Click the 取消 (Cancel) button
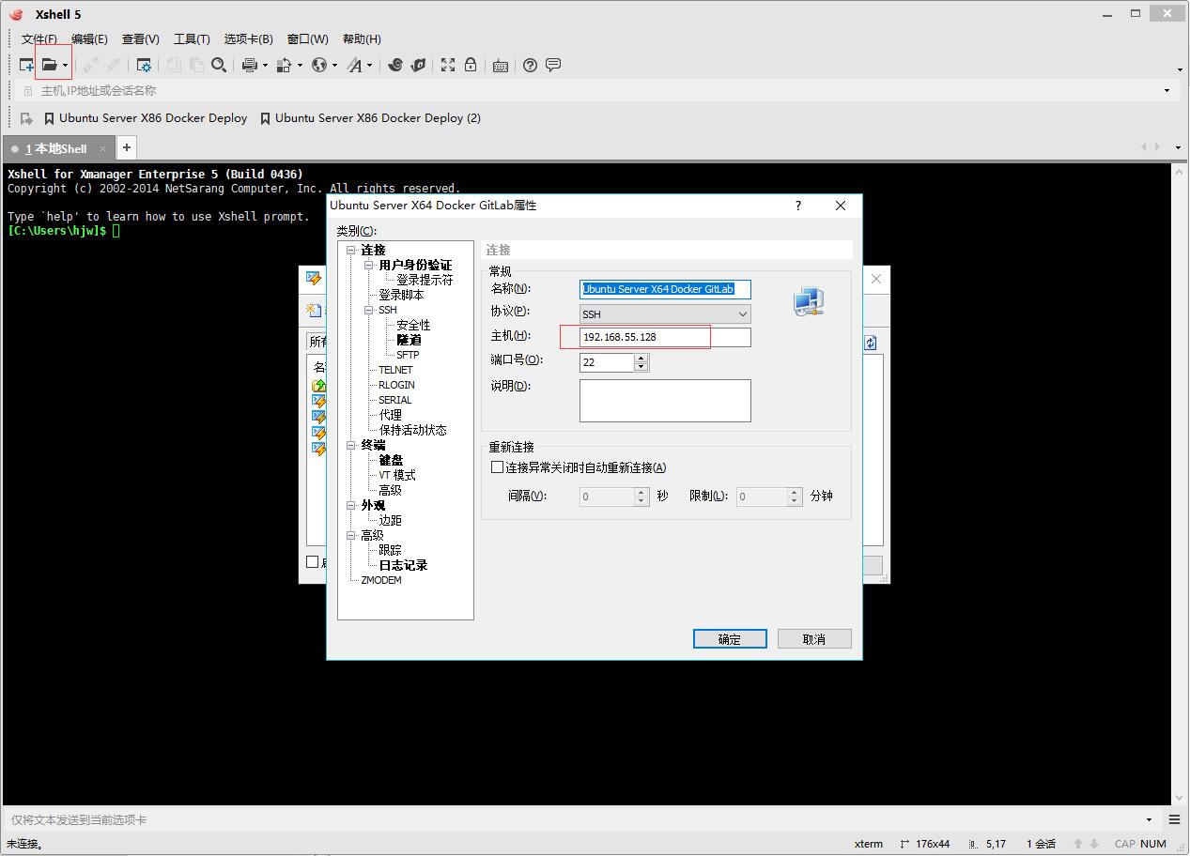1190x856 pixels. pyautogui.click(x=813, y=638)
